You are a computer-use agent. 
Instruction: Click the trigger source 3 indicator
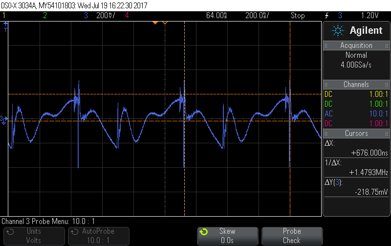point(340,16)
